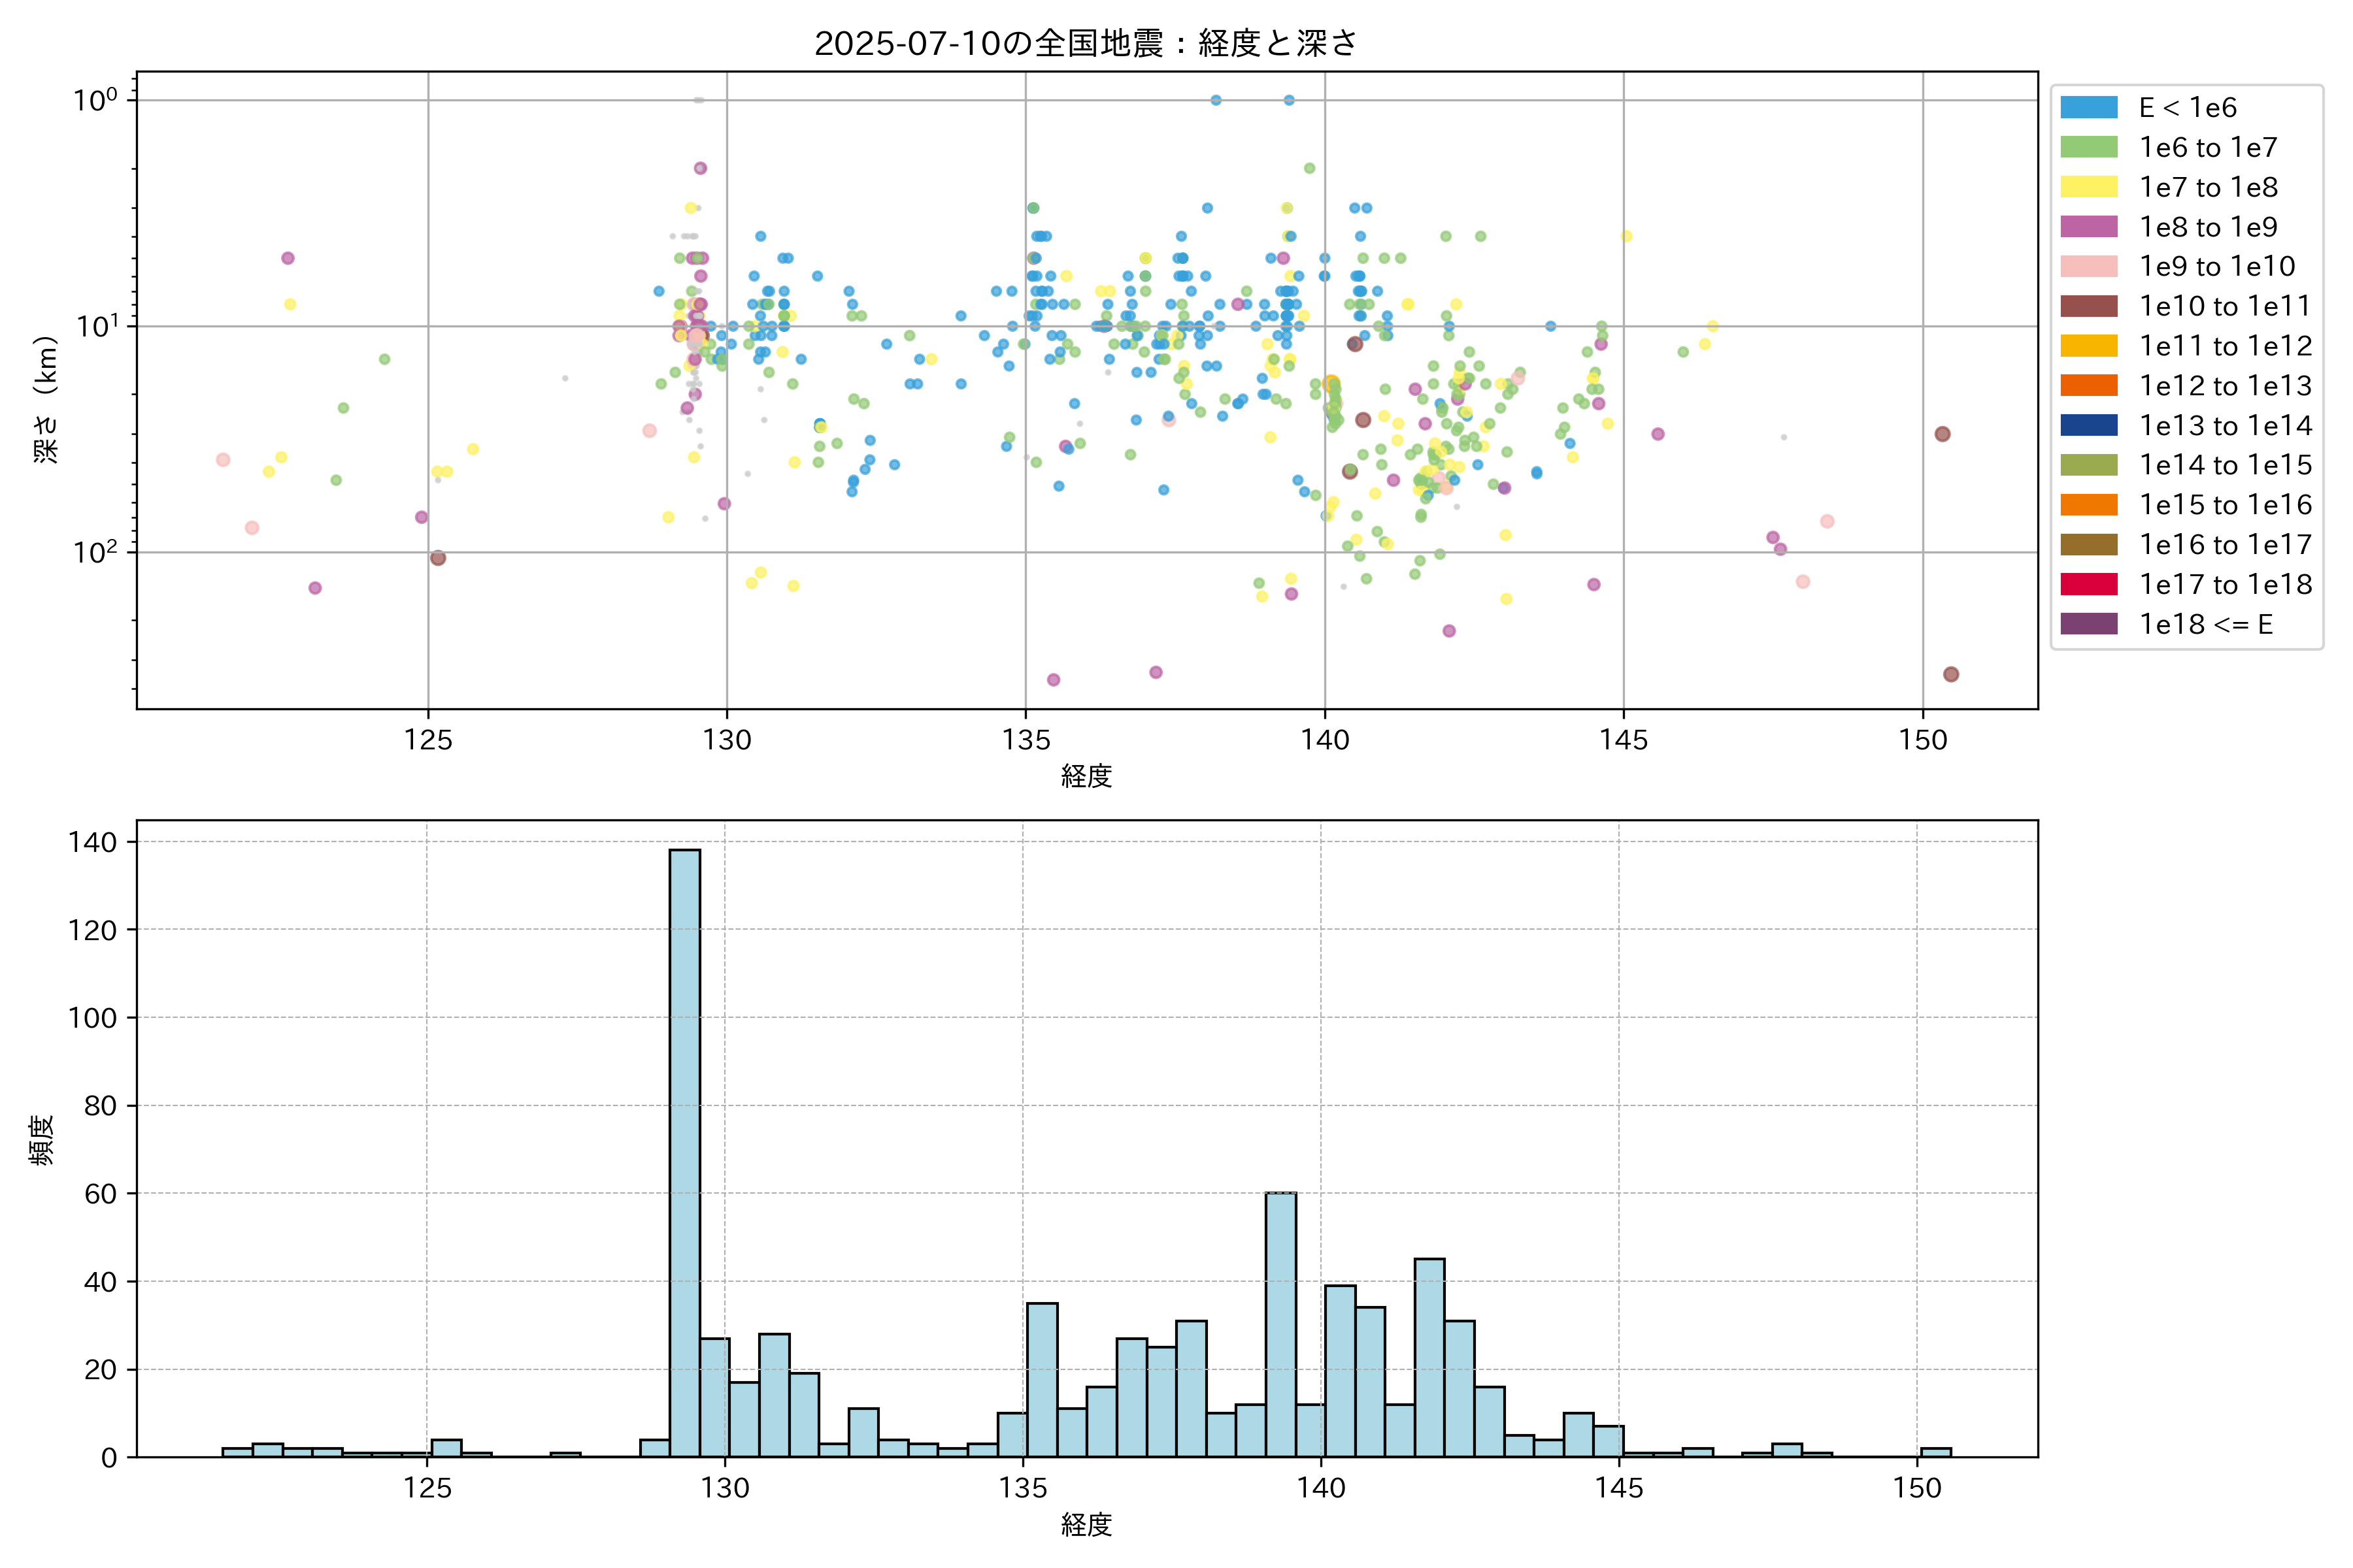Click the blue E < 1e6 legend swatch
The image size is (2353, 1568).
click(2088, 107)
